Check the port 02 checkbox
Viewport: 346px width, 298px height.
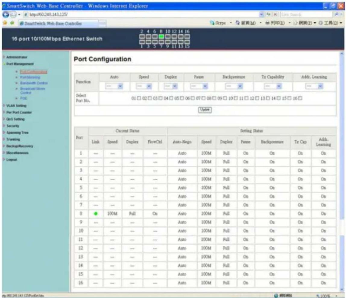[x=150, y=98]
